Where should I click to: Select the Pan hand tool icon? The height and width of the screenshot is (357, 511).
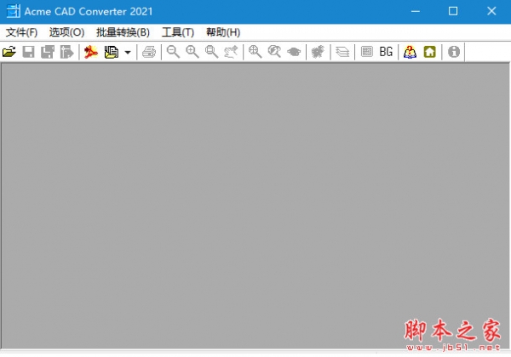231,52
